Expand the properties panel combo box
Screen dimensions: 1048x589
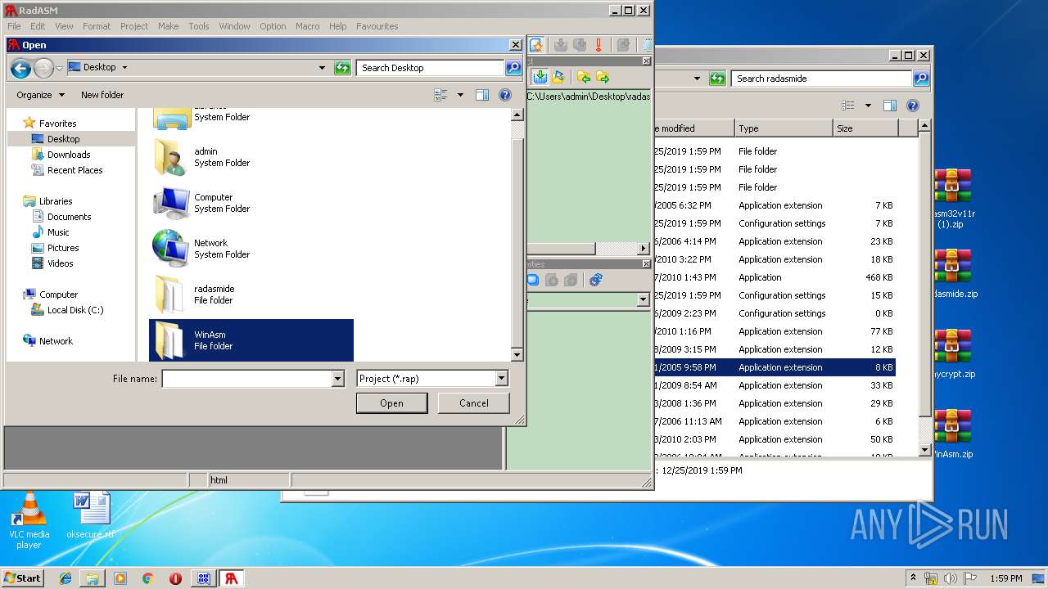click(643, 300)
